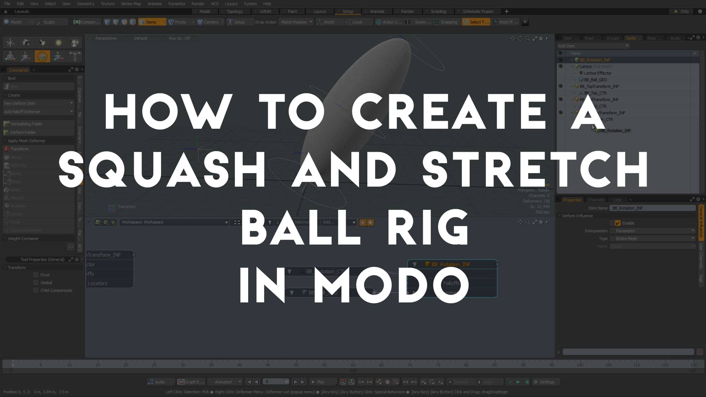Activate the Items selection mode button
Image resolution: width=706 pixels, height=397 pixels.
pos(152,22)
